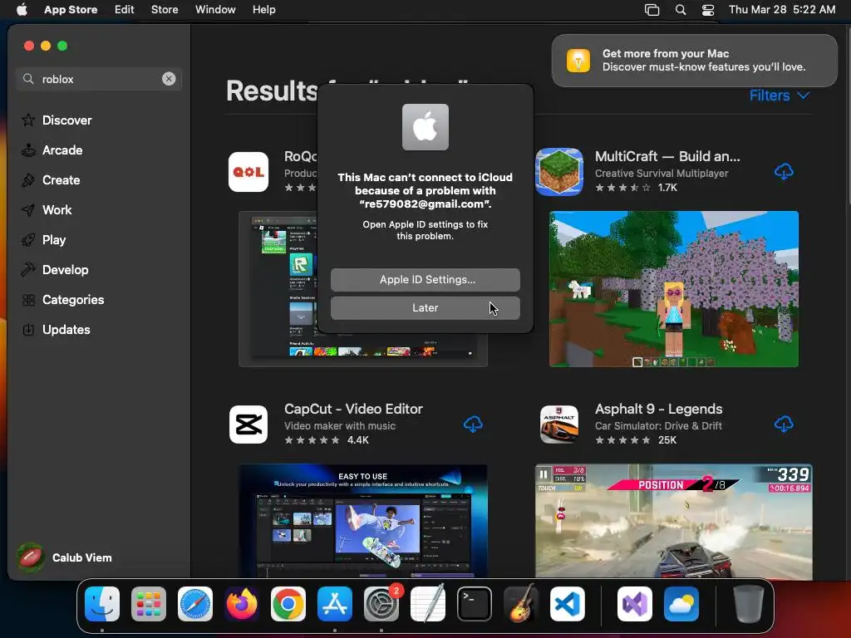Clear the roblox search text

[x=169, y=79]
